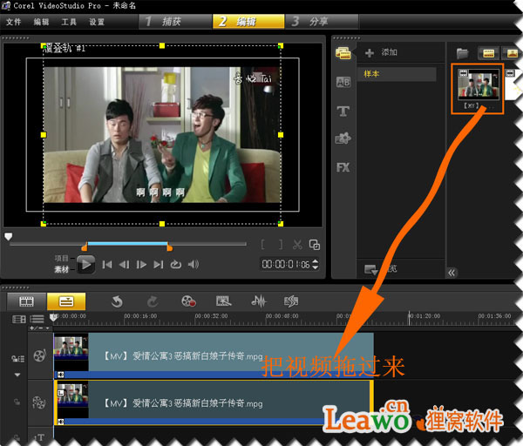Open the library options dropdown button

pyautogui.click(x=371, y=269)
